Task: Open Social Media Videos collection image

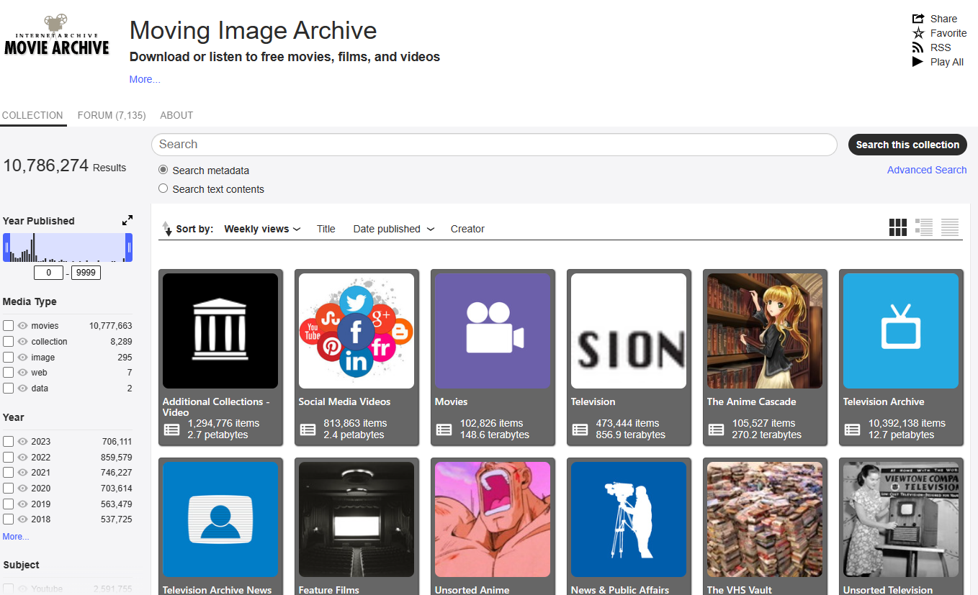Action: 356,331
